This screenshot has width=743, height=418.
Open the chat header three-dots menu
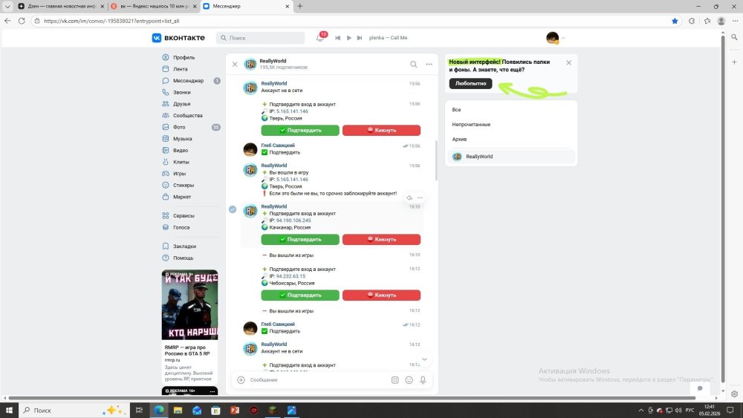pyautogui.click(x=429, y=65)
